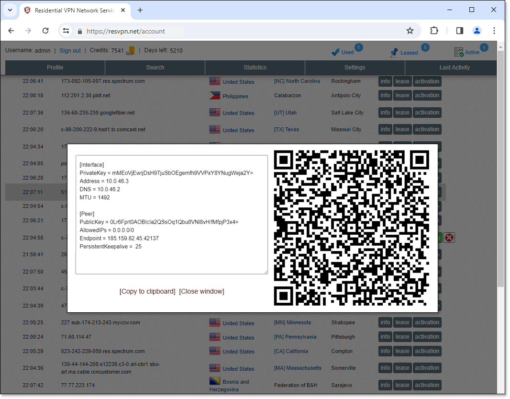Click lease for the Salt Lake City row
The image size is (510, 399).
(402, 113)
